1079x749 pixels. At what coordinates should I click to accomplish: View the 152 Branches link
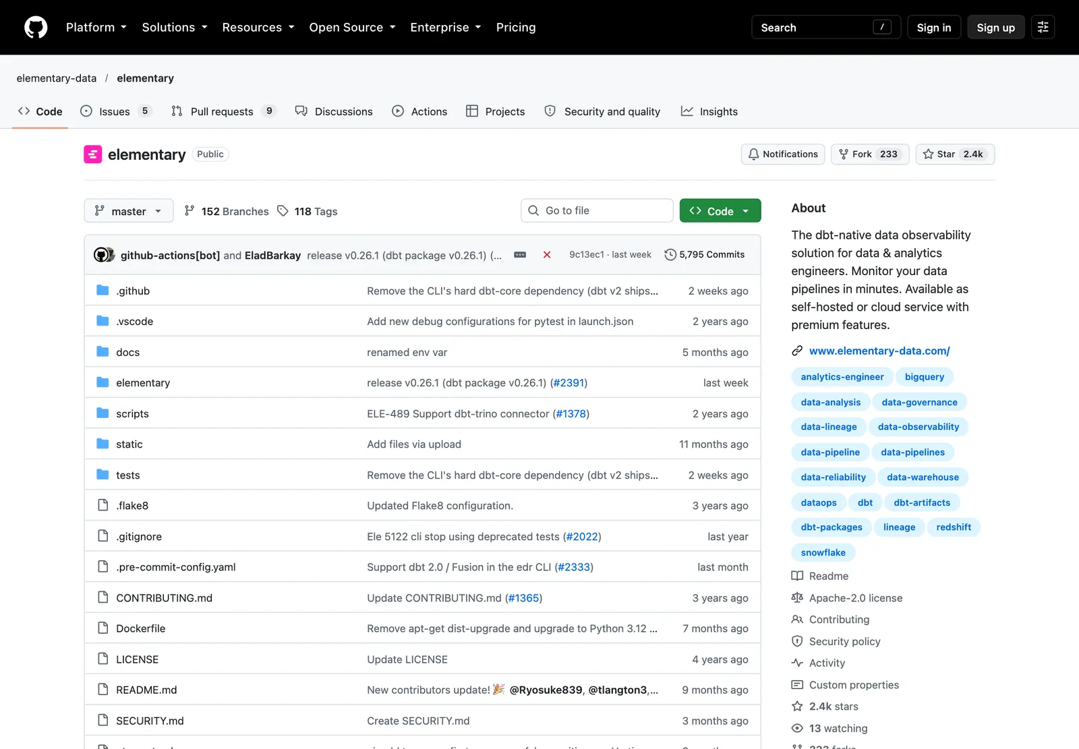(x=227, y=211)
